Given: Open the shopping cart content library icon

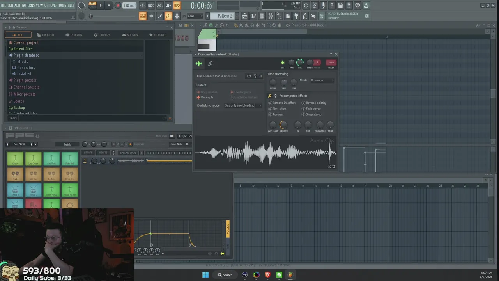Looking at the screenshot, I should point(322,16).
